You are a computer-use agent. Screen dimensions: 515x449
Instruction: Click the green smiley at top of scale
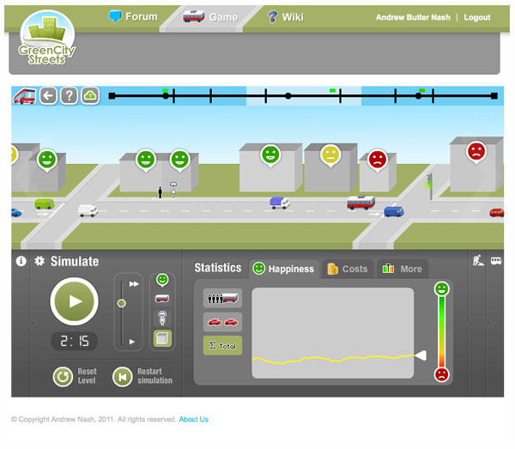coord(442,289)
